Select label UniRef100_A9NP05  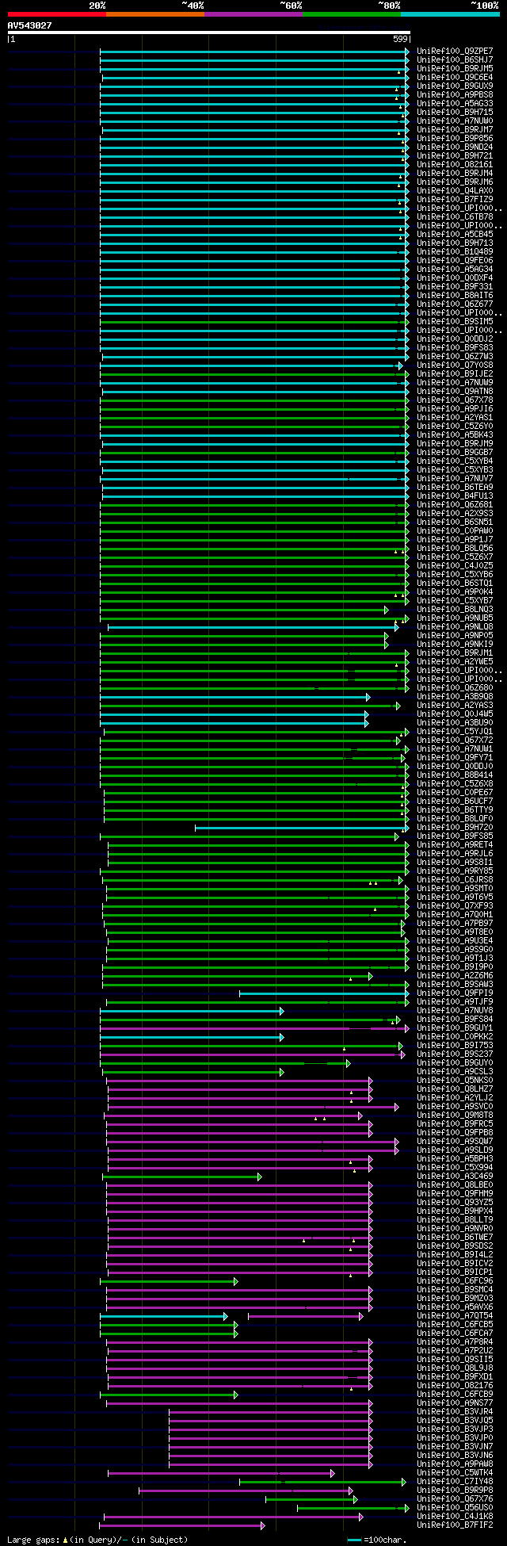pyautogui.click(x=454, y=636)
